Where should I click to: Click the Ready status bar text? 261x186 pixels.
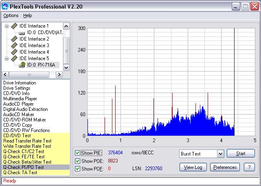point(10,181)
